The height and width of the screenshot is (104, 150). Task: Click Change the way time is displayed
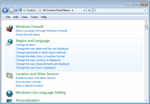35,68
